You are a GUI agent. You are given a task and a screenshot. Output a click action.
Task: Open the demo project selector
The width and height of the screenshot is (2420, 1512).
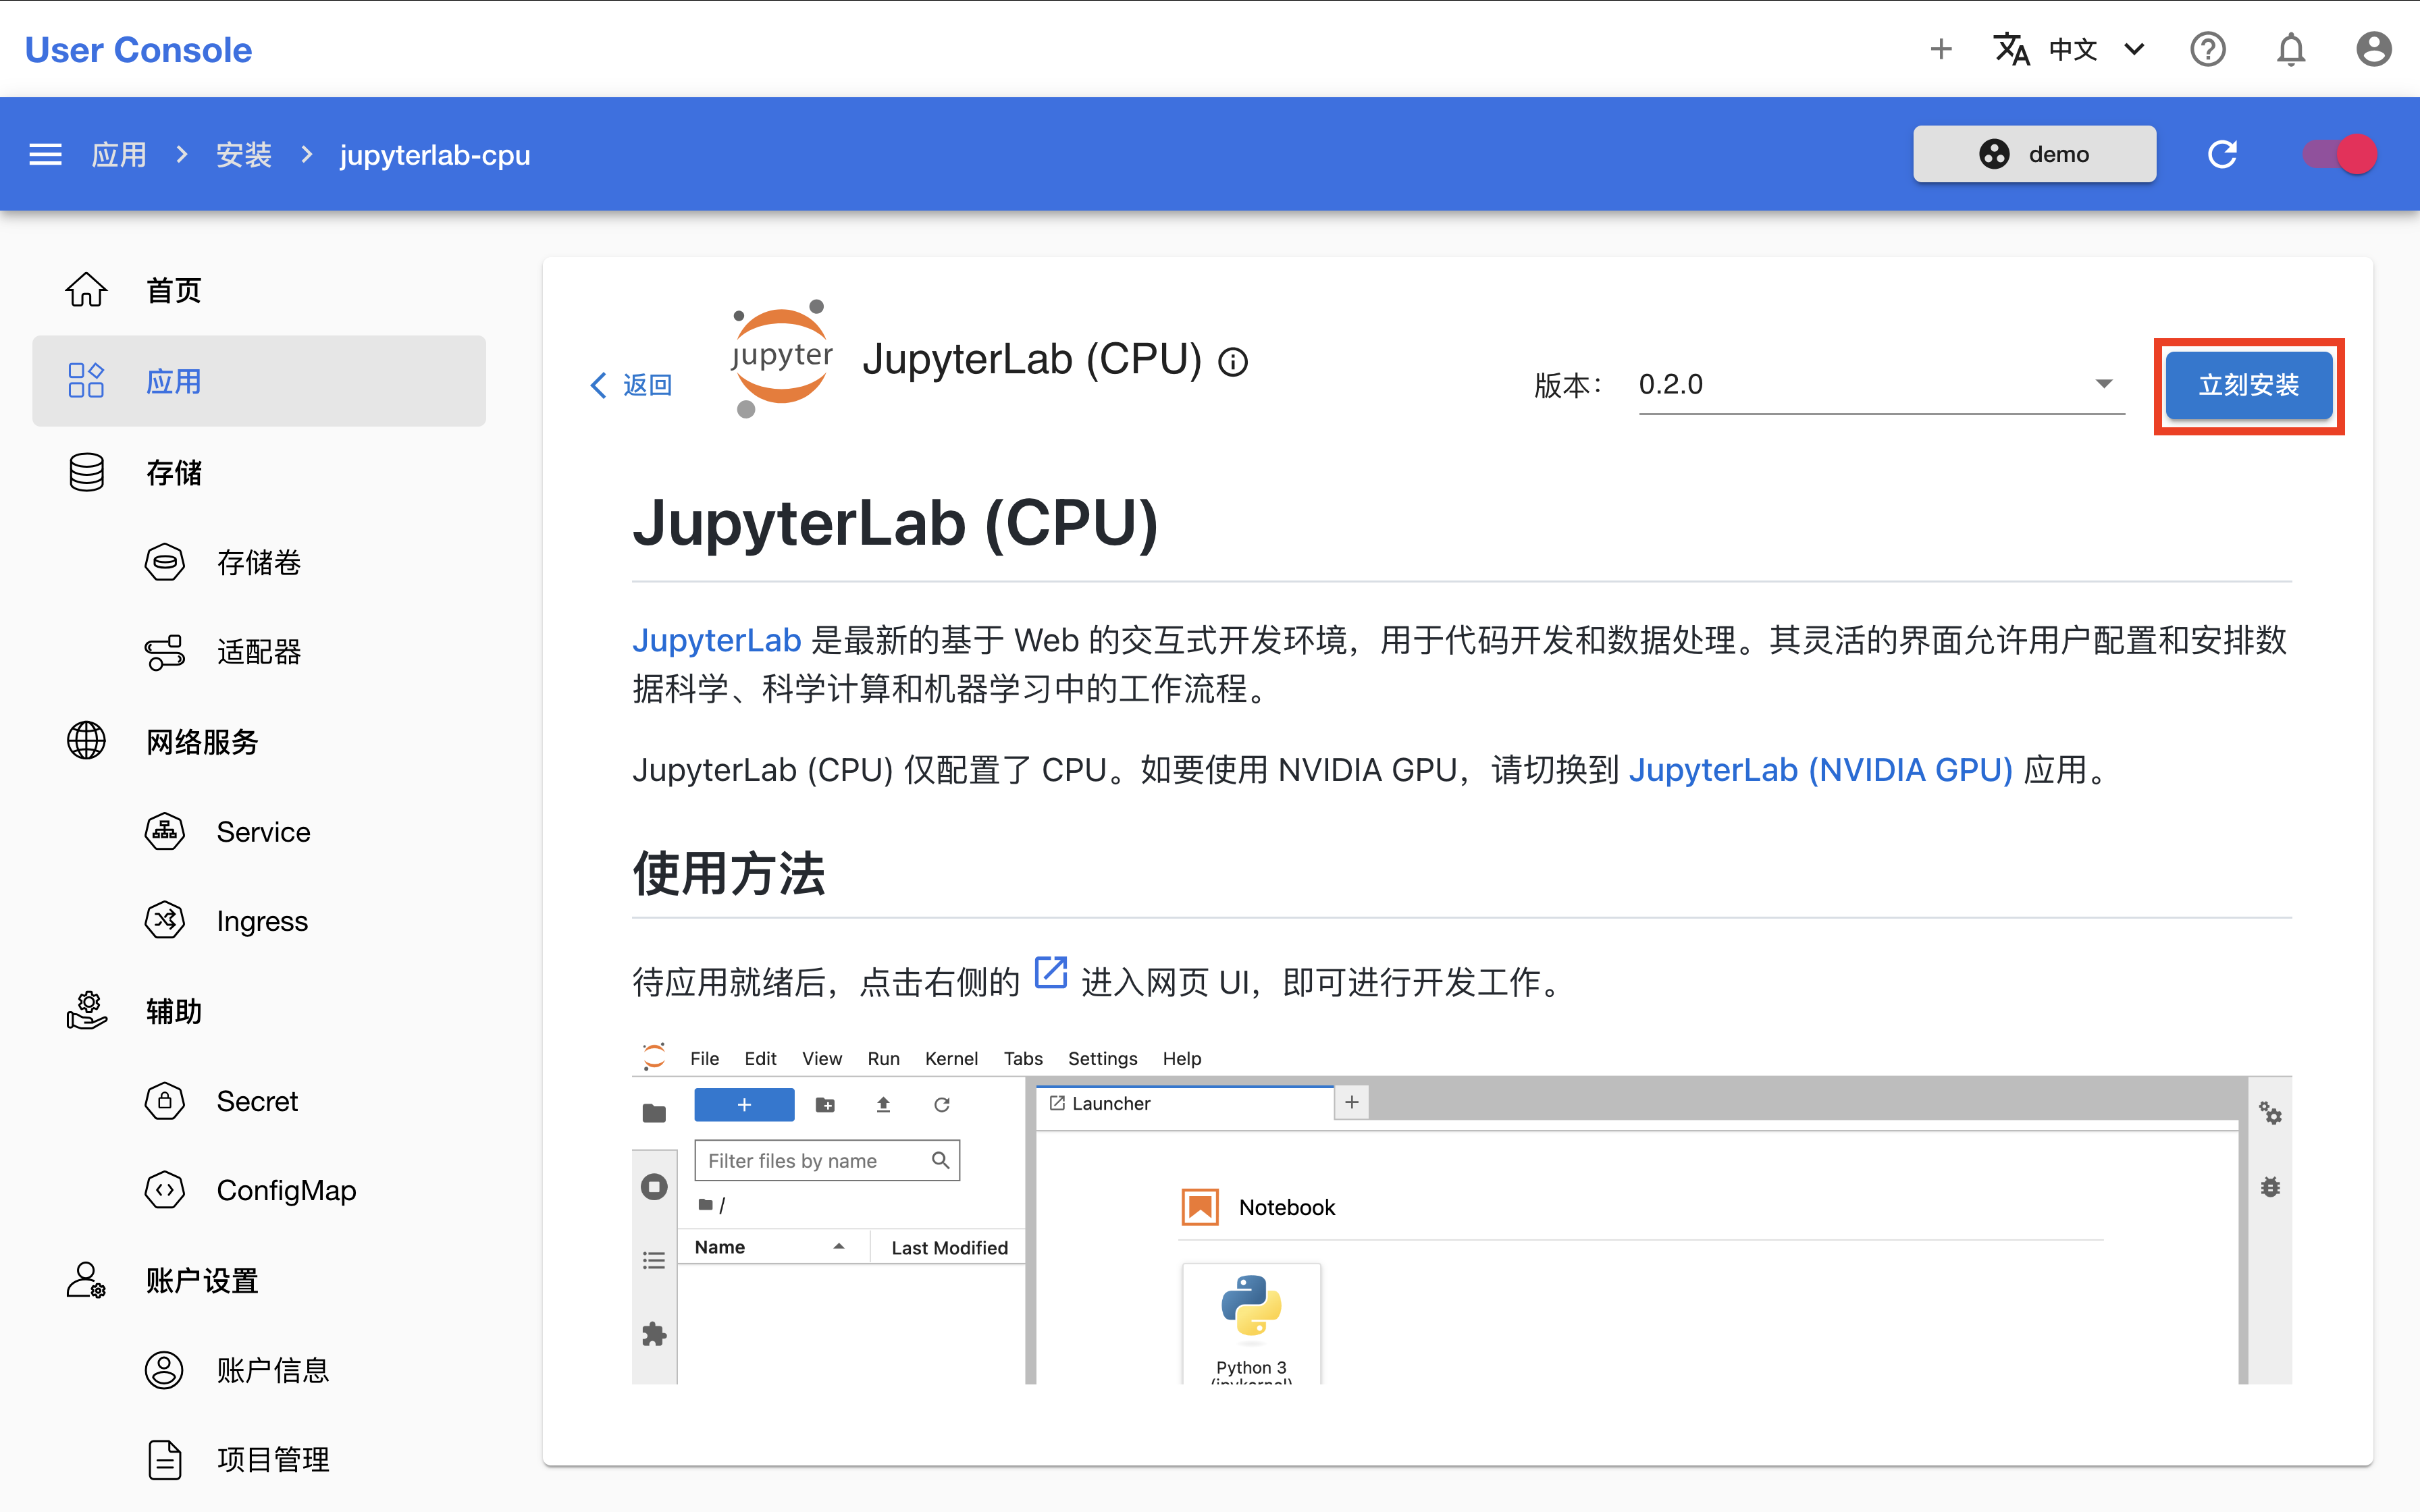coord(2034,154)
